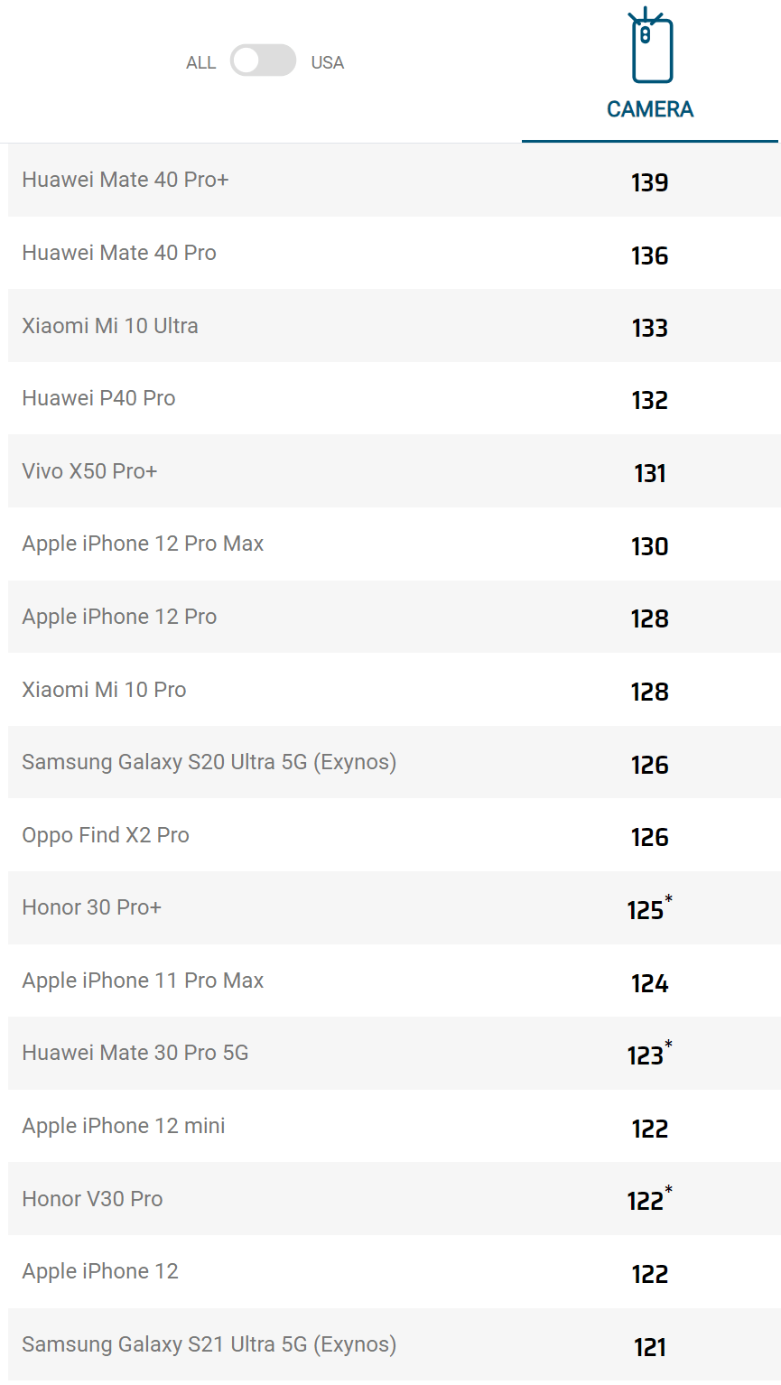Screen dimensions: 781x1385
Task: Open Huawei Mate 40 Pro link
Action: (x=119, y=253)
